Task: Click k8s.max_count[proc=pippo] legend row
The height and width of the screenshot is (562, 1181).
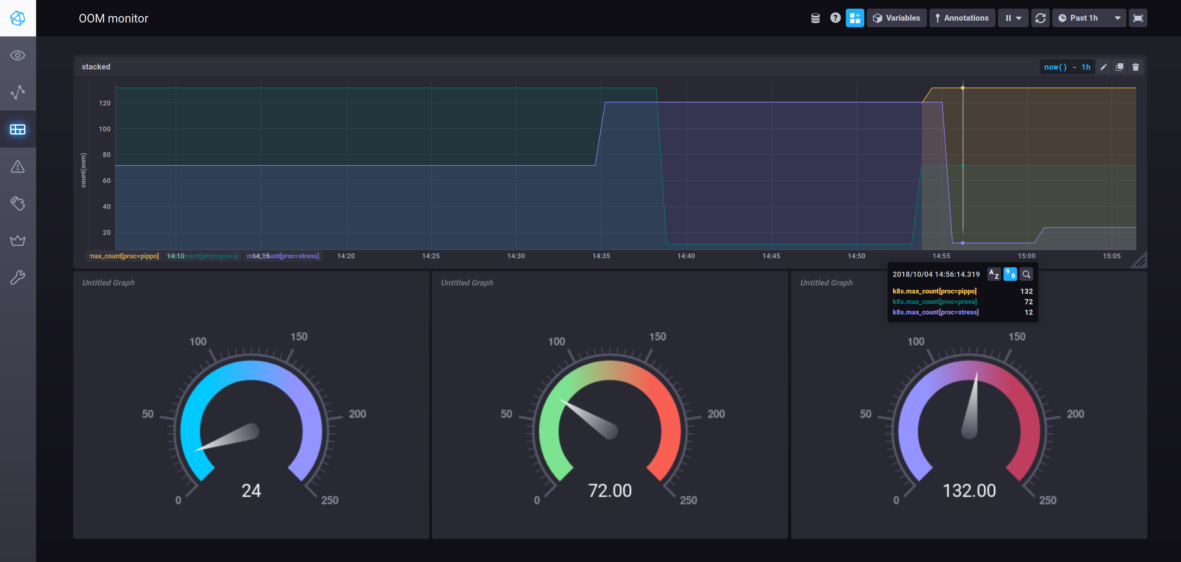Action: [x=962, y=291]
